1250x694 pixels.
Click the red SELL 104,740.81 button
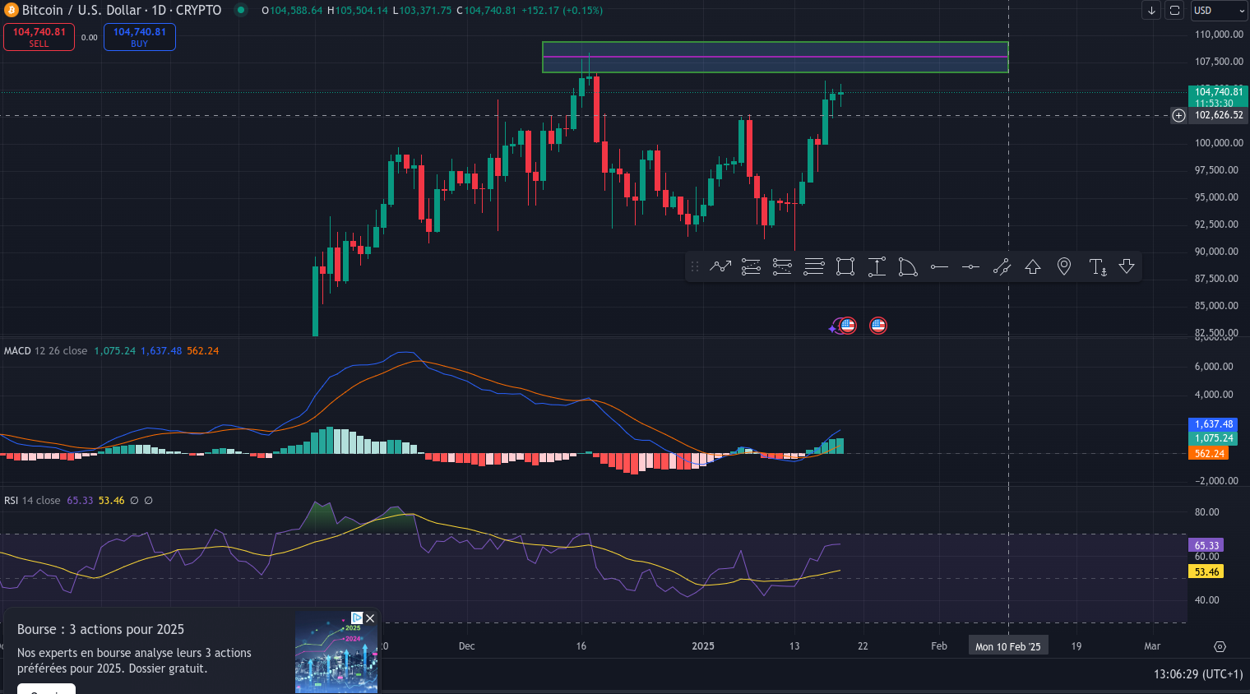click(x=39, y=37)
